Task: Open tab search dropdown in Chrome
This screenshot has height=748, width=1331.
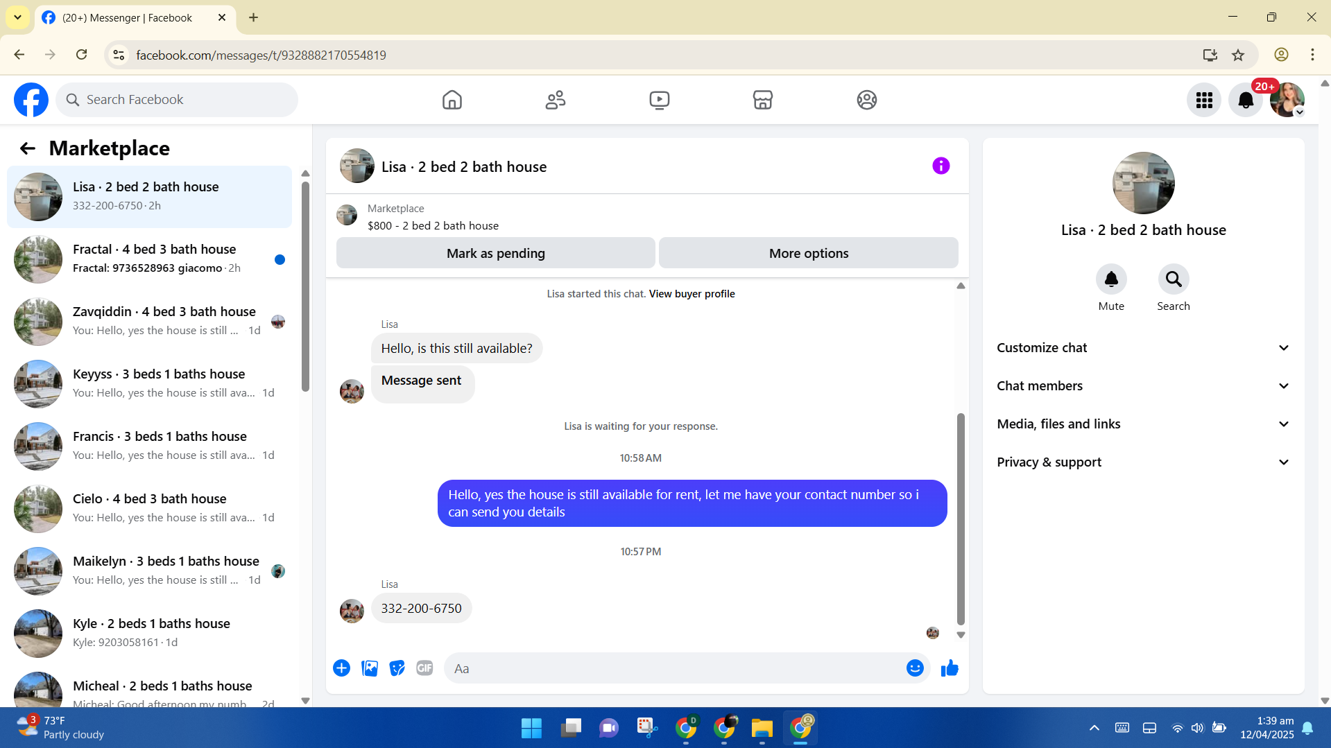Action: pyautogui.click(x=17, y=17)
